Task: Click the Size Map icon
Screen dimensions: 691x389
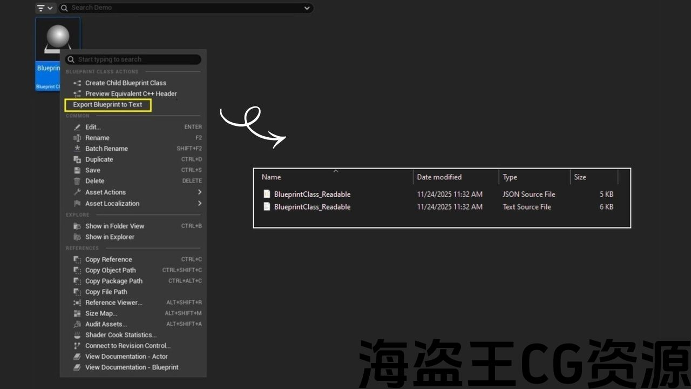Action: 77,313
